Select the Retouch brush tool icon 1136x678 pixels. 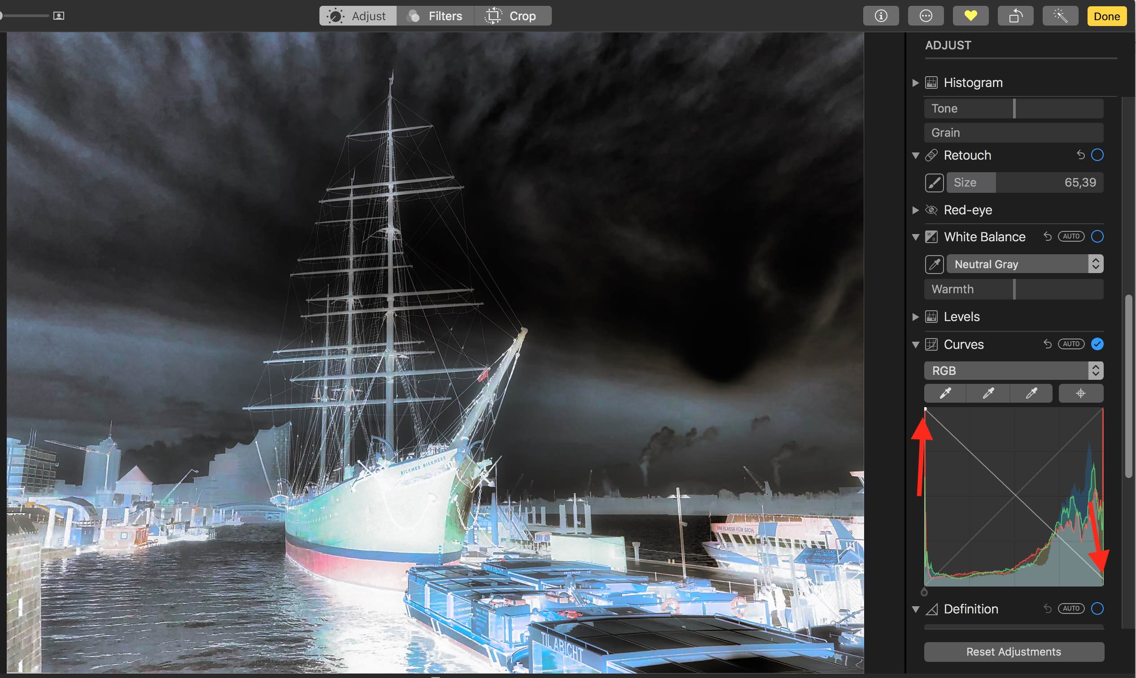(934, 183)
